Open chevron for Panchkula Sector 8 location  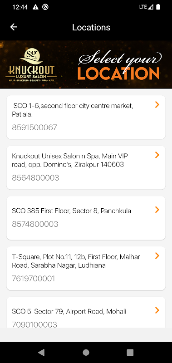coord(157,210)
